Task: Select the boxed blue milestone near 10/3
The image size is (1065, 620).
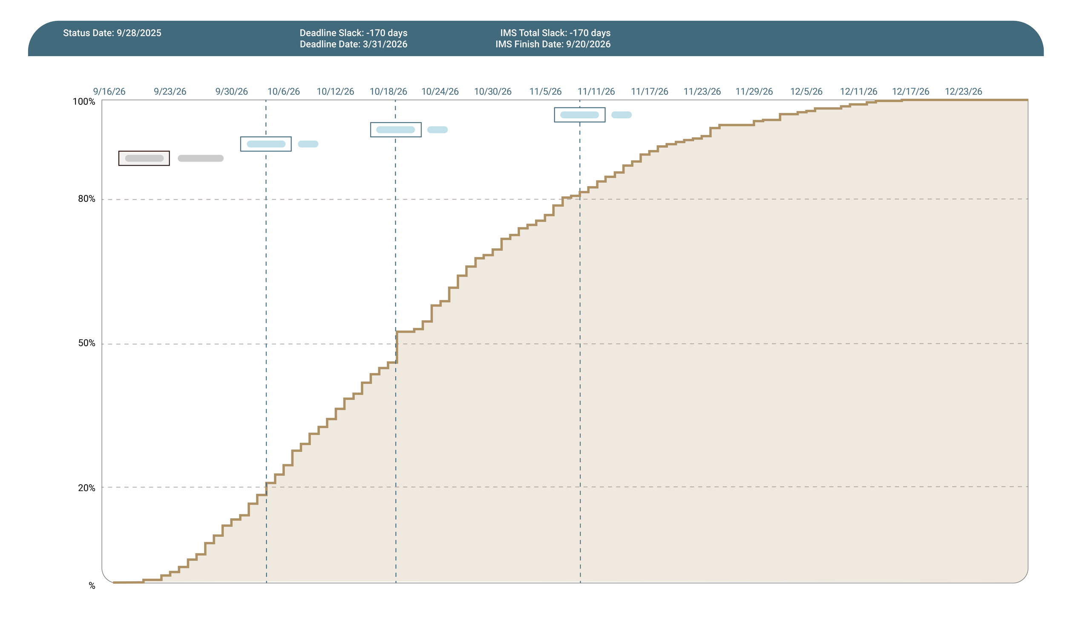Action: tap(266, 144)
